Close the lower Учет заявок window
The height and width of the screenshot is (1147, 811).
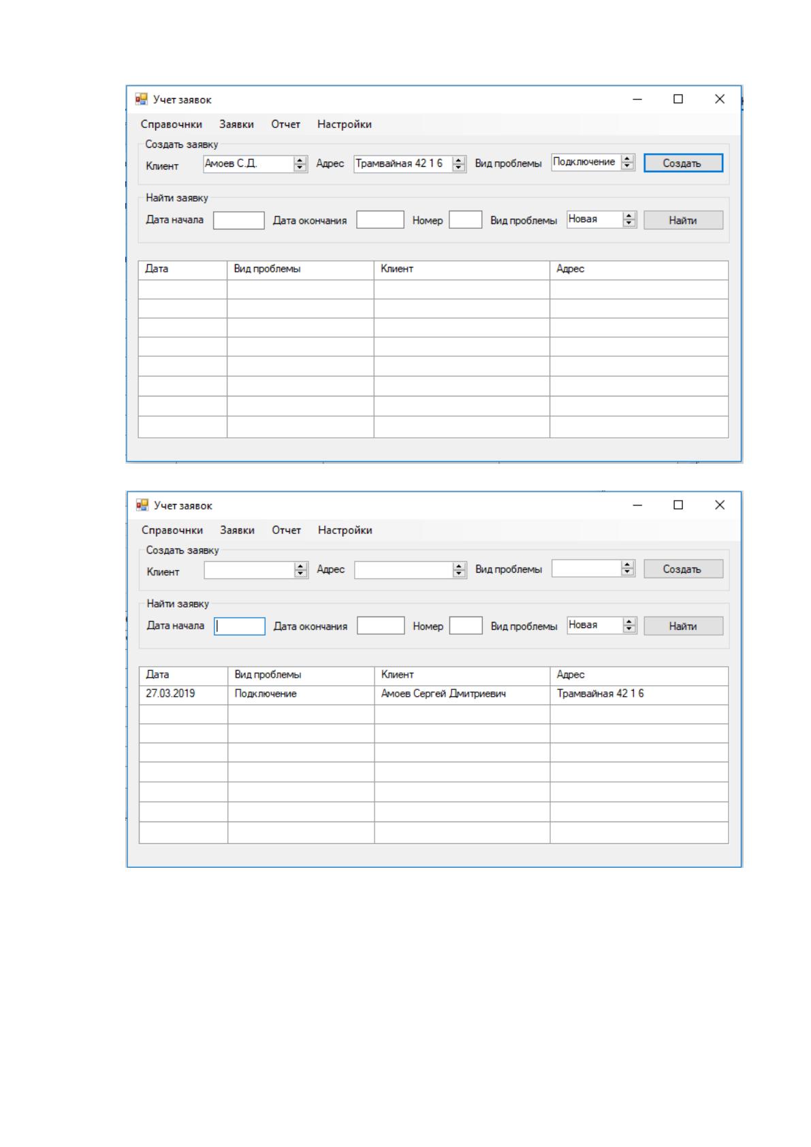point(720,505)
